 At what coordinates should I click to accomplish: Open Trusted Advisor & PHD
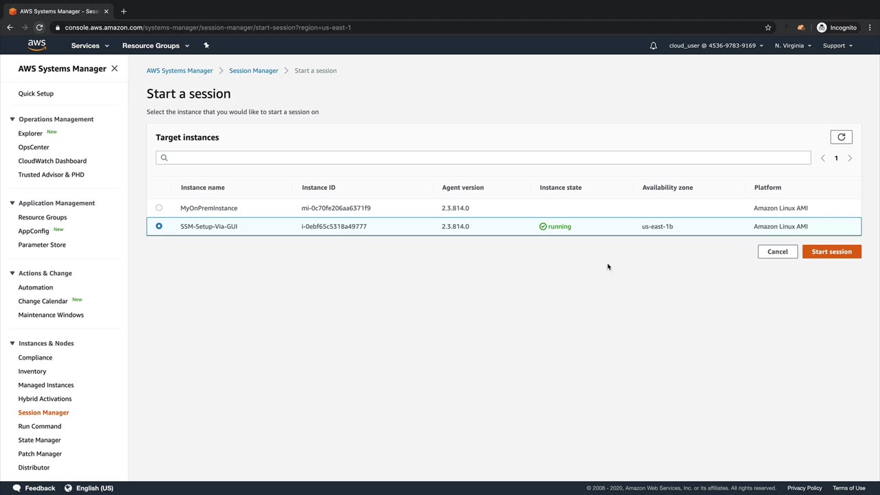(51, 175)
